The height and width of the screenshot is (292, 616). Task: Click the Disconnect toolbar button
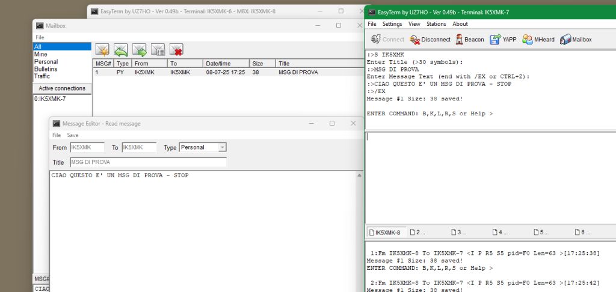point(430,39)
